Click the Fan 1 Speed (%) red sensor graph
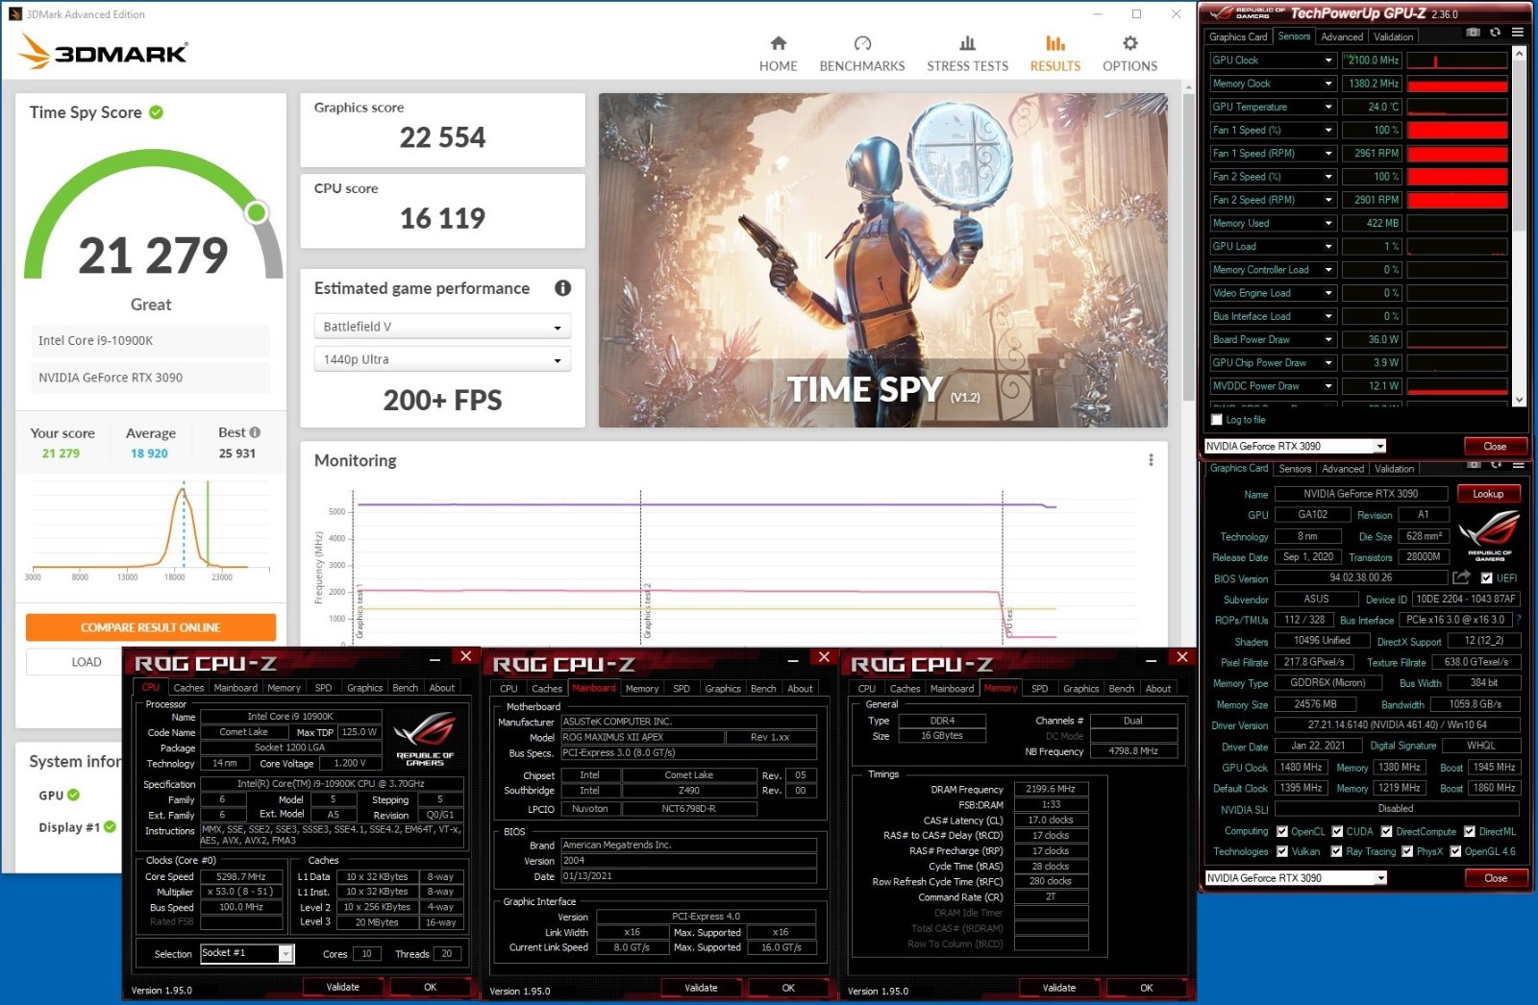The height and width of the screenshot is (1005, 1538). click(1456, 131)
